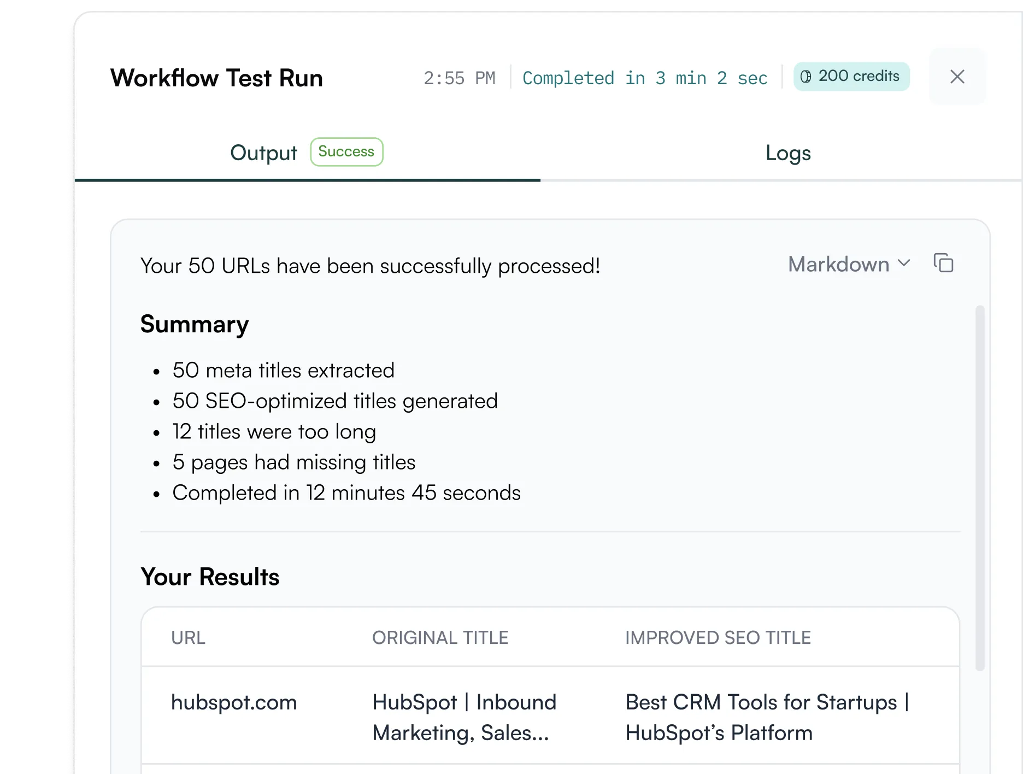Click '50 meta titles extracted' bullet

[283, 370]
